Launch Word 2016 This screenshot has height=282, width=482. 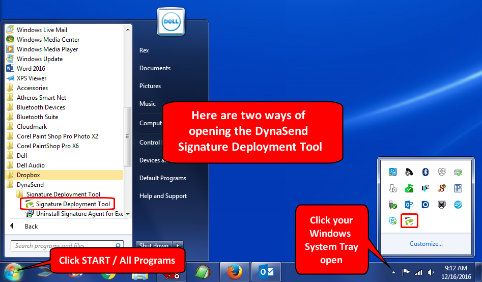coord(26,68)
